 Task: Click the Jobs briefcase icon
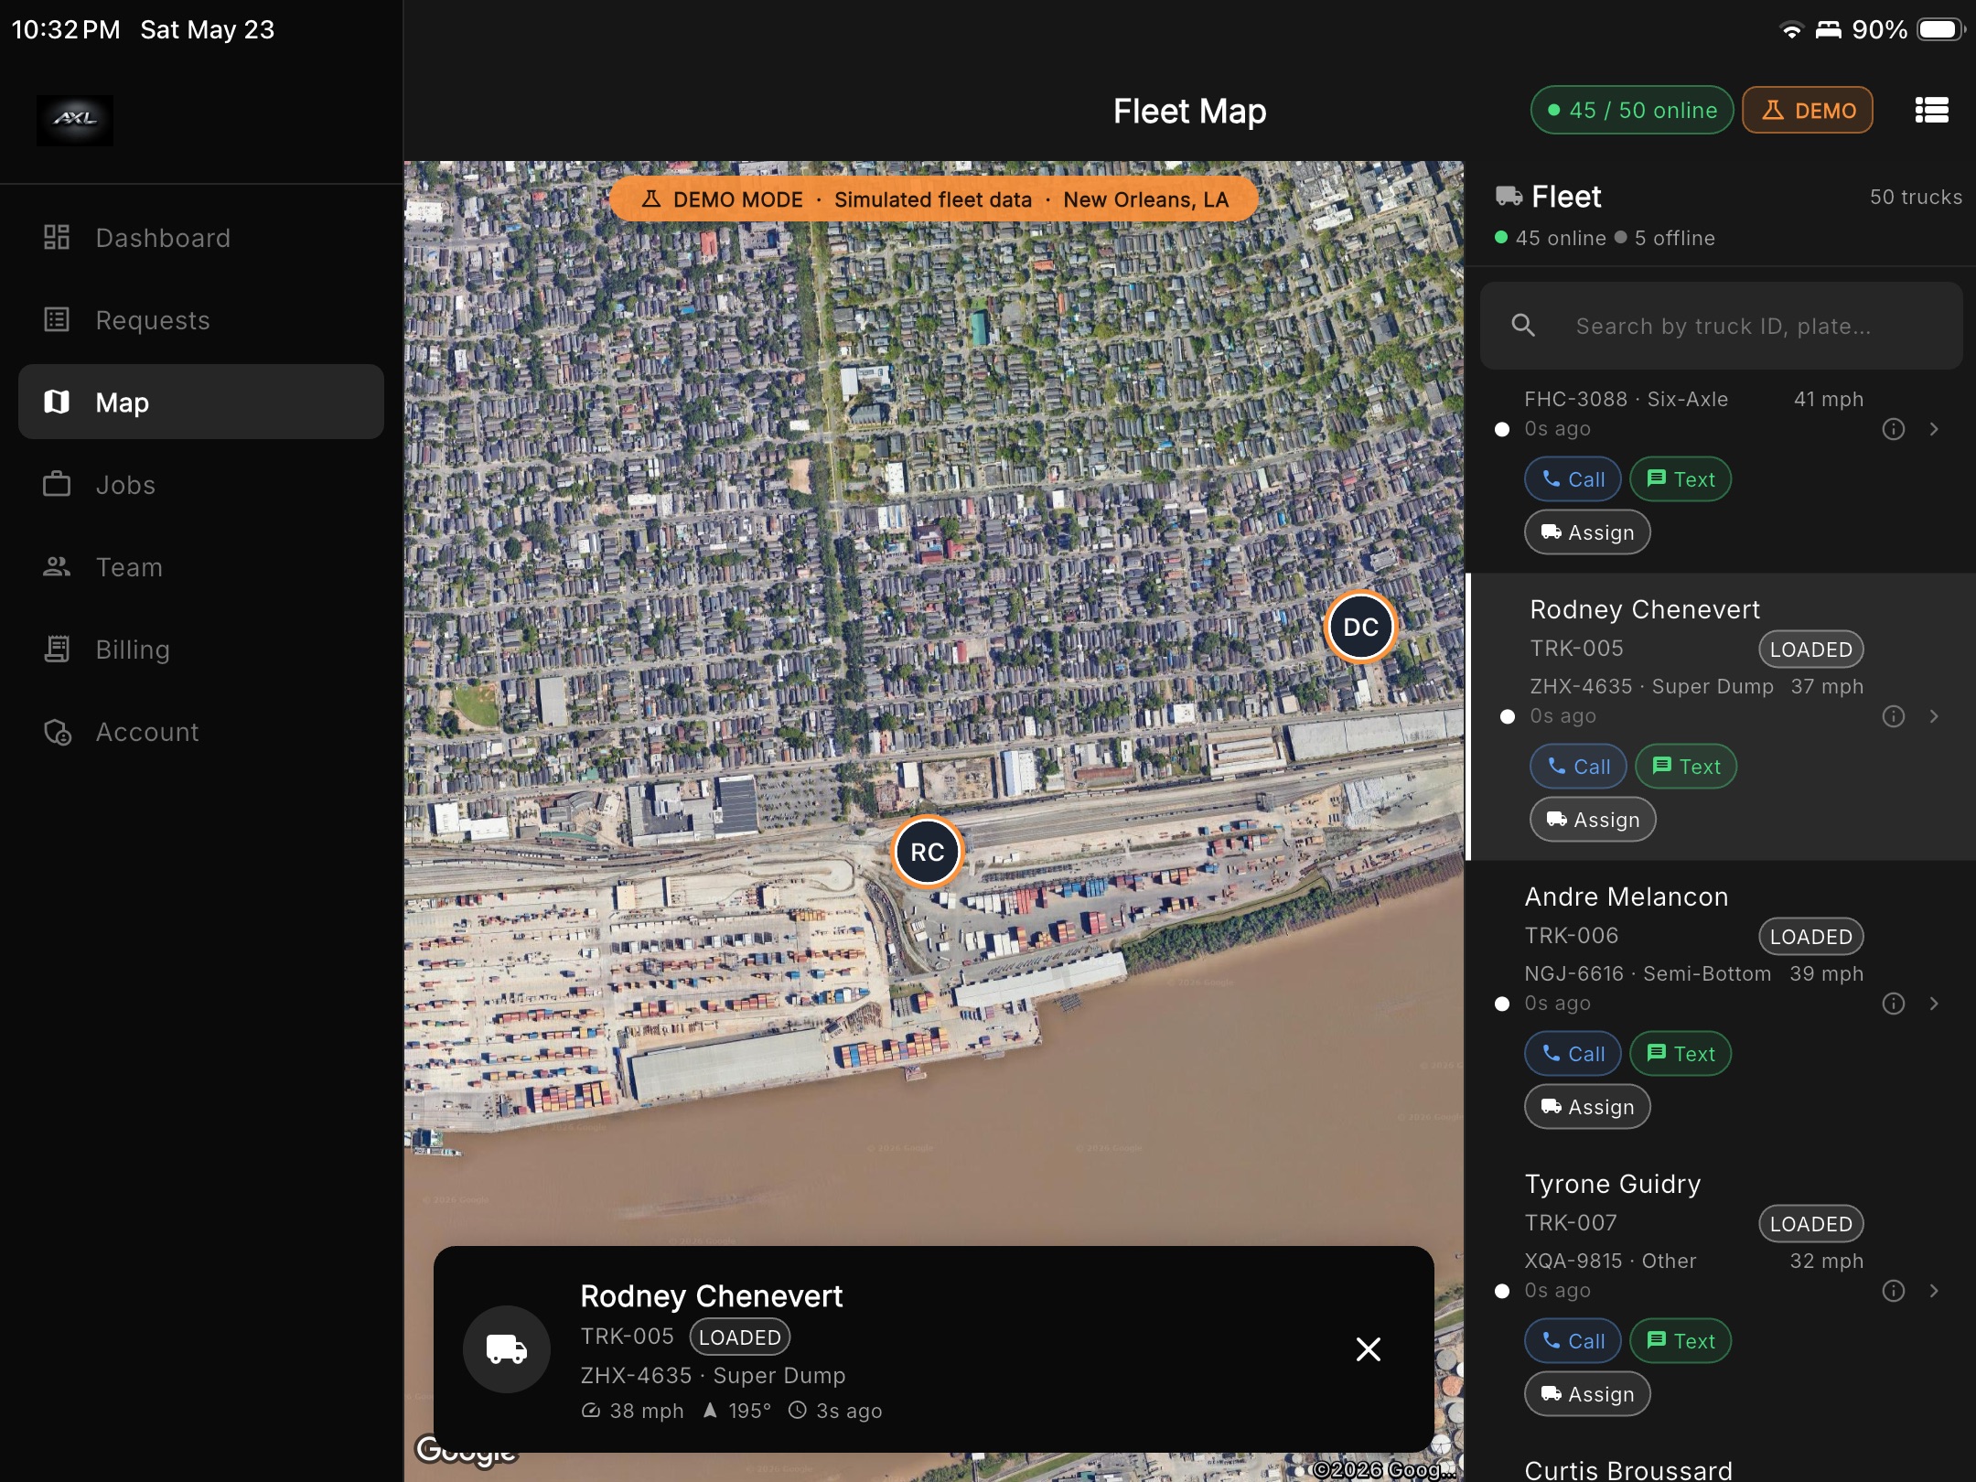pyautogui.click(x=57, y=484)
